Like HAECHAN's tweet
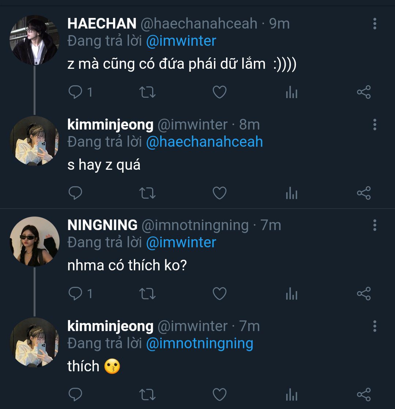Viewport: 395px width, 409px height. click(219, 92)
